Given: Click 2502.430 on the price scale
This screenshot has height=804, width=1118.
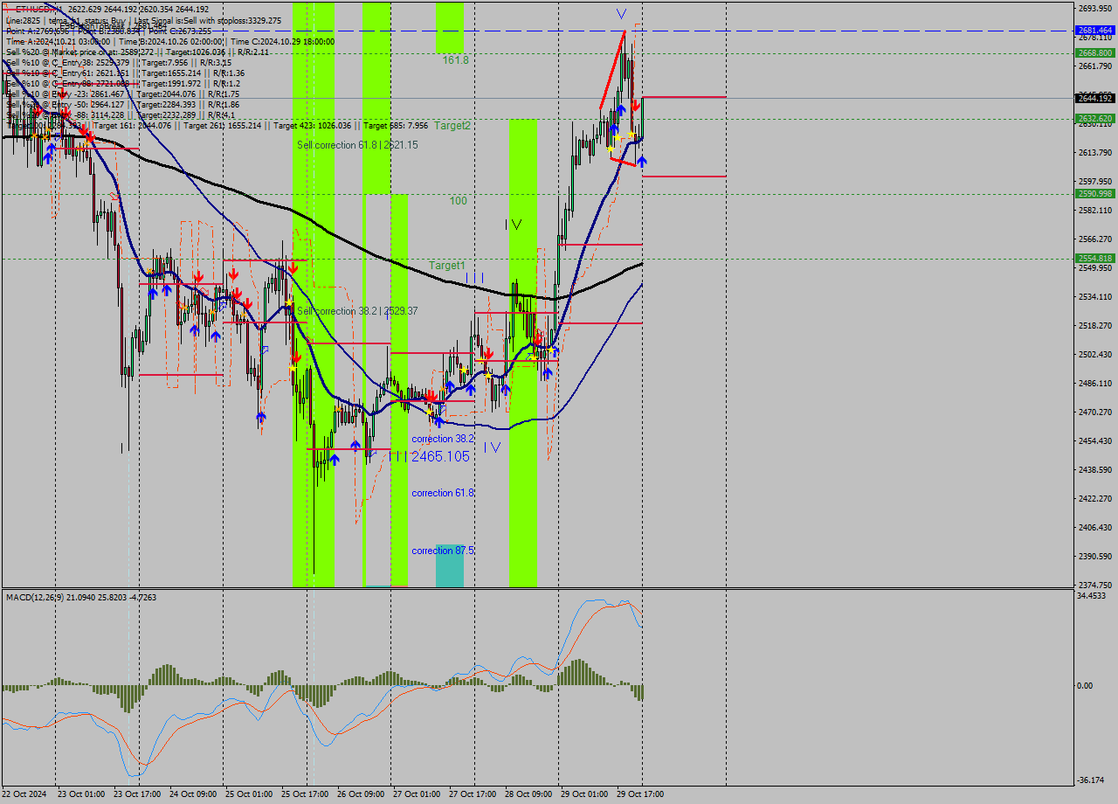Looking at the screenshot, I should [x=1094, y=354].
